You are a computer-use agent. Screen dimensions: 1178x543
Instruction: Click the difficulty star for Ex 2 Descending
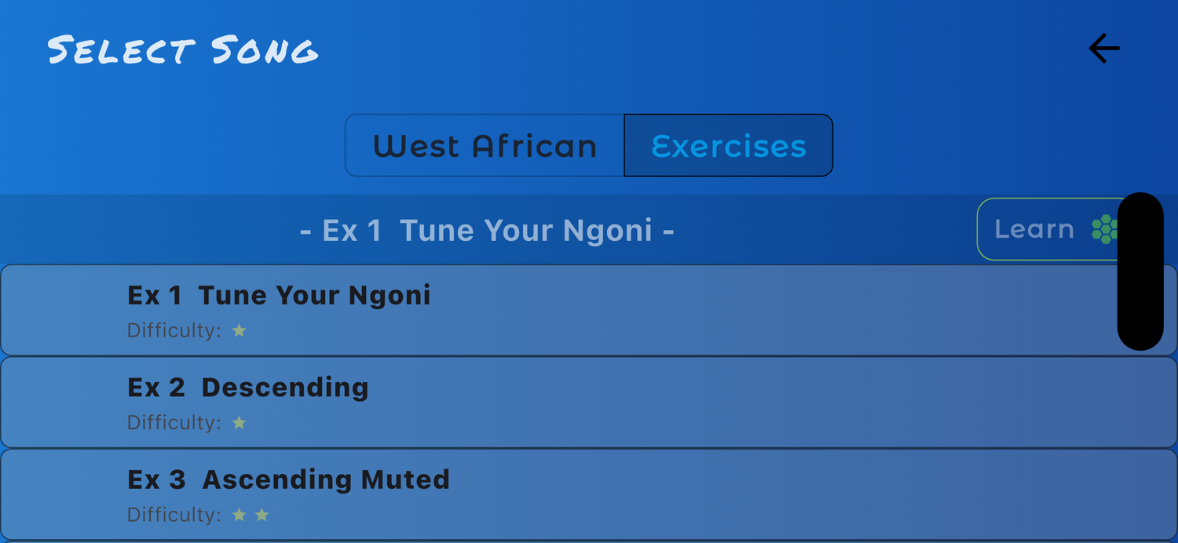(x=239, y=423)
